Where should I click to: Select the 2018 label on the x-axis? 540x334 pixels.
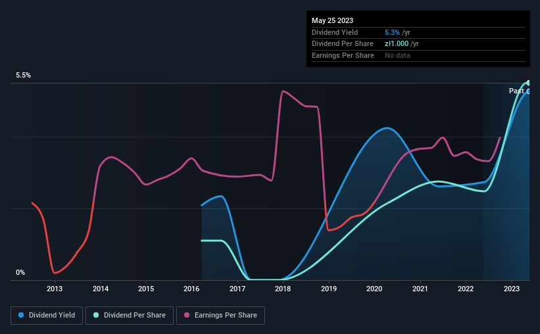pos(283,289)
